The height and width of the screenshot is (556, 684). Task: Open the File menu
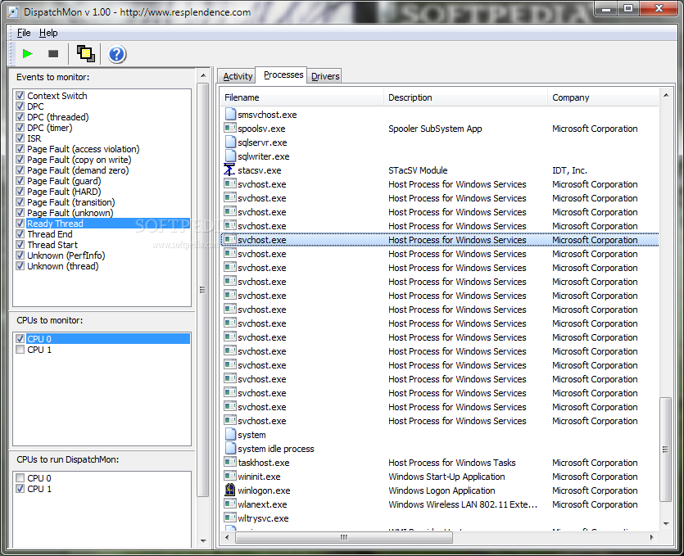pos(24,33)
